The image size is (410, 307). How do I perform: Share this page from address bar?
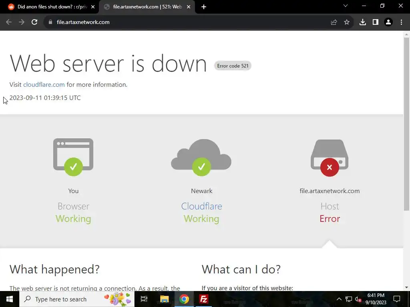pyautogui.click(x=334, y=22)
